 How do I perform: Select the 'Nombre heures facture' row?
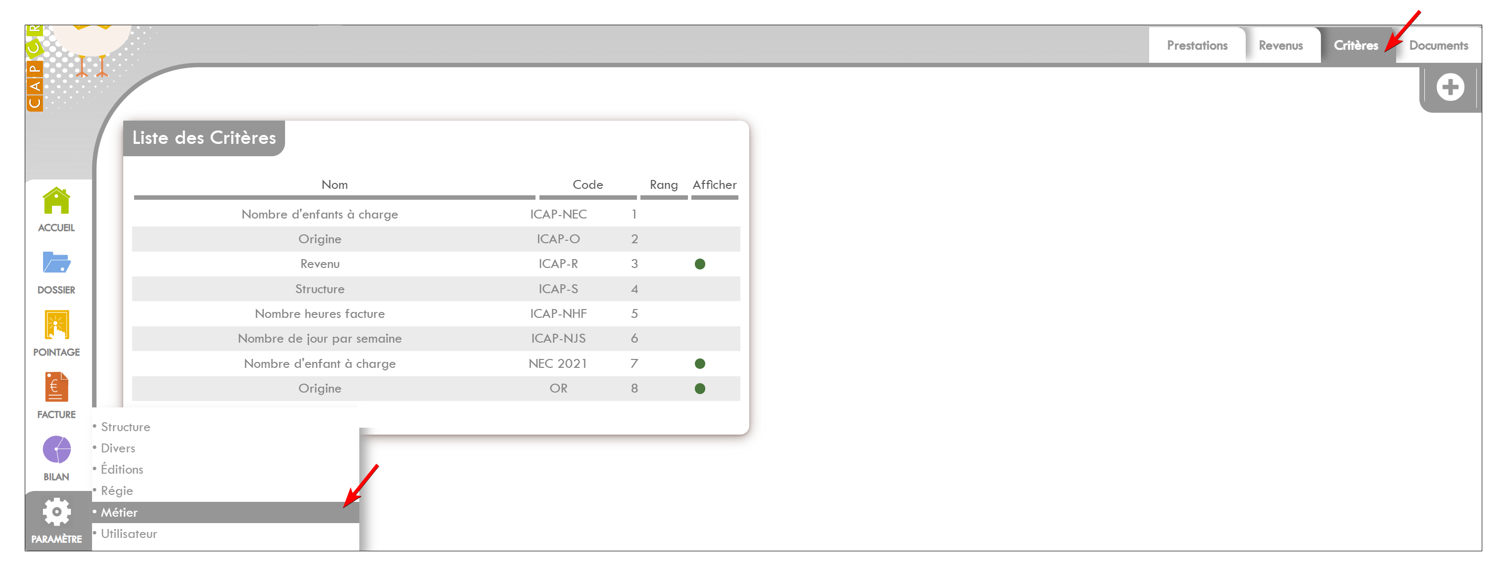436,313
